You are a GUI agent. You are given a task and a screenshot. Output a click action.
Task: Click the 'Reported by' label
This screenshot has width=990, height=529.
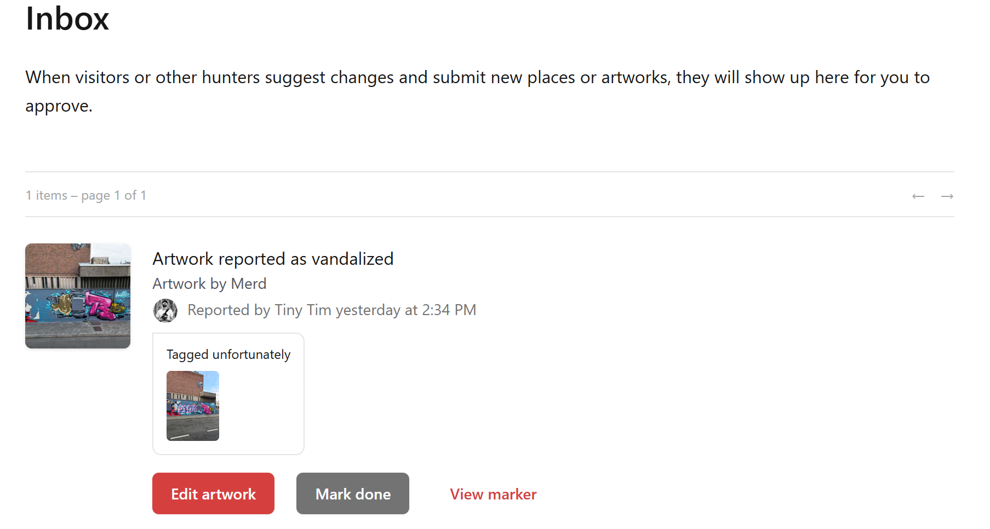[x=229, y=310]
